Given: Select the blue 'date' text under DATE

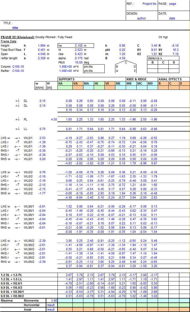Looking at the screenshot, I should [x=172, y=18].
